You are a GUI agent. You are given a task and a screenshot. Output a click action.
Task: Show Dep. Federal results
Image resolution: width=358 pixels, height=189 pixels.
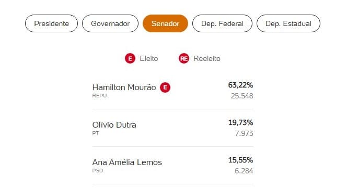(x=222, y=23)
